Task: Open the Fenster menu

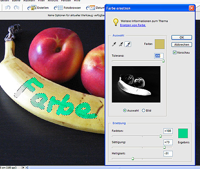Action: click(x=66, y=1)
